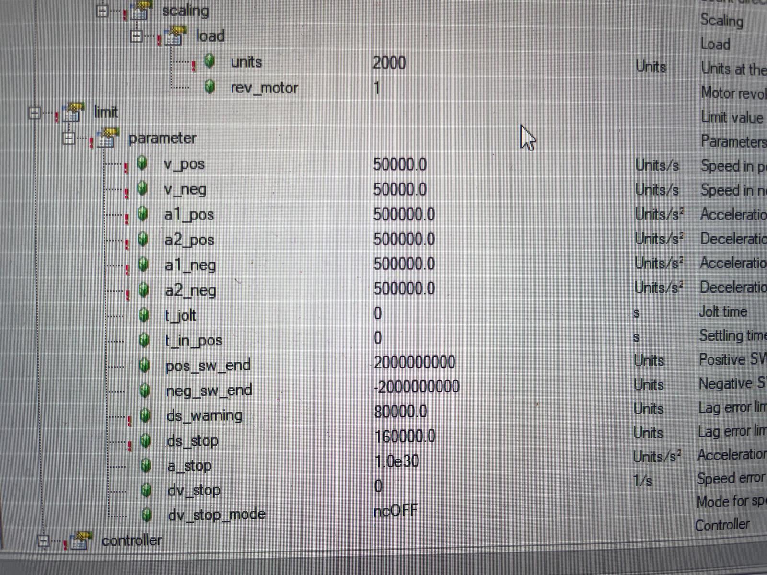
Task: Select the a2_pos parameter row
Action: tap(383, 239)
